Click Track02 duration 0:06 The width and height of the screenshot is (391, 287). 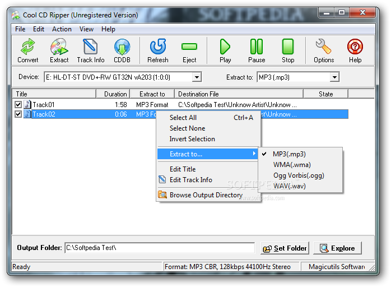click(x=120, y=114)
